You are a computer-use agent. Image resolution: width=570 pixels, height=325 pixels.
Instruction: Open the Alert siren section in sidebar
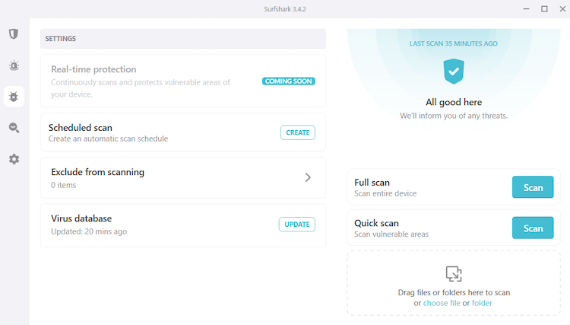tap(14, 66)
